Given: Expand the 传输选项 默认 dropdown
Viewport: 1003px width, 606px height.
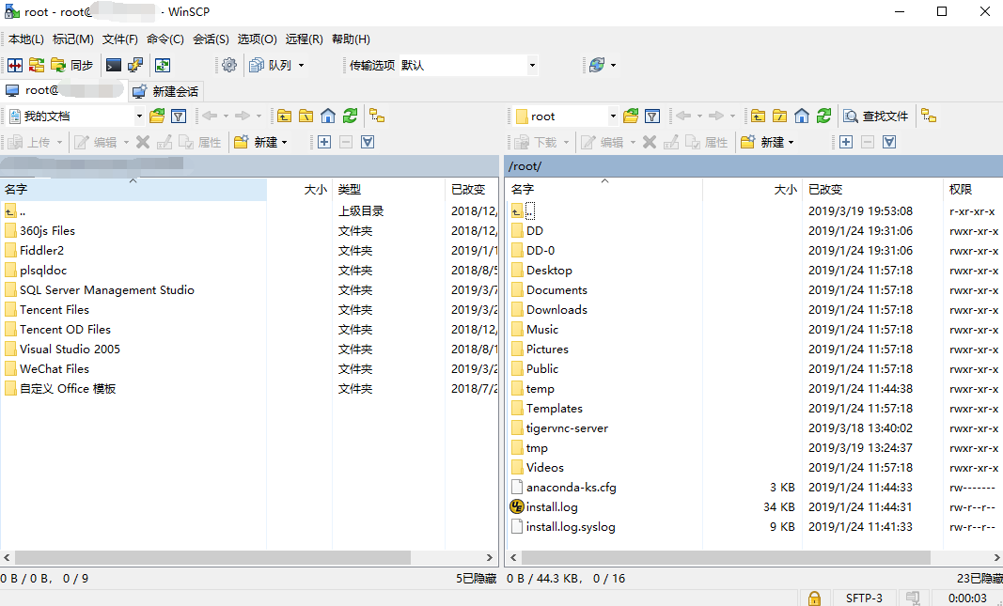Looking at the screenshot, I should (532, 65).
